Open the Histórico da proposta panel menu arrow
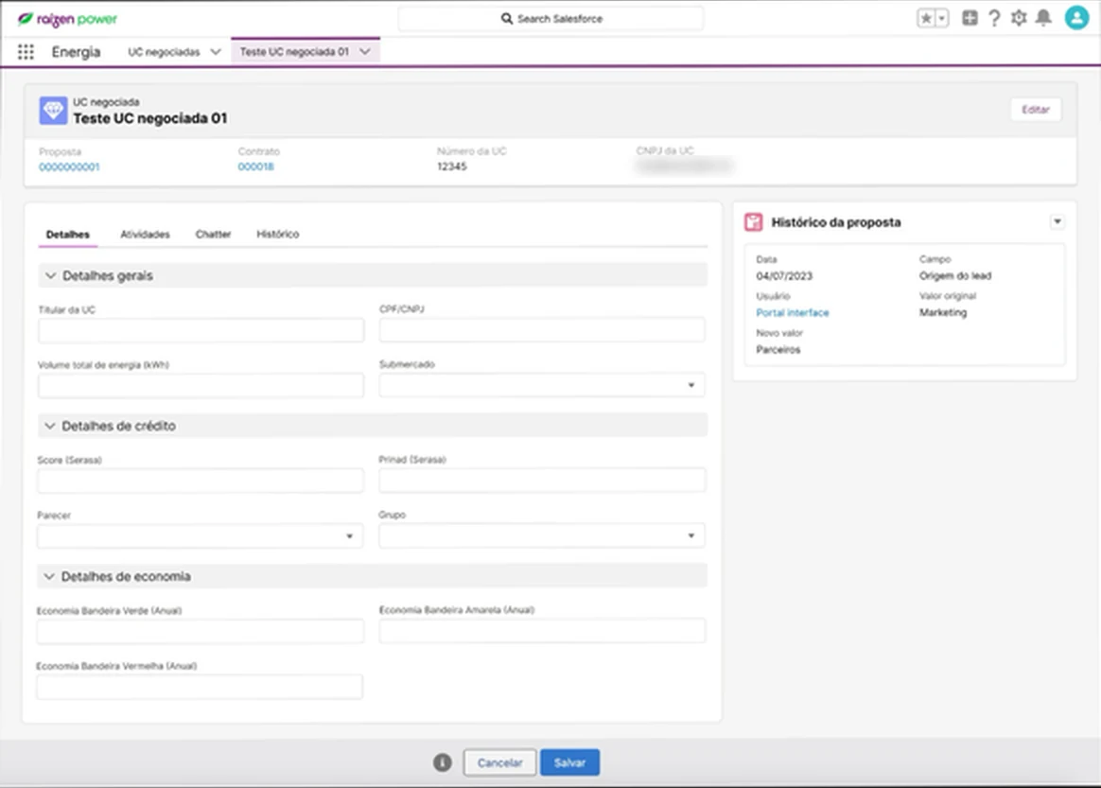 pos(1057,222)
